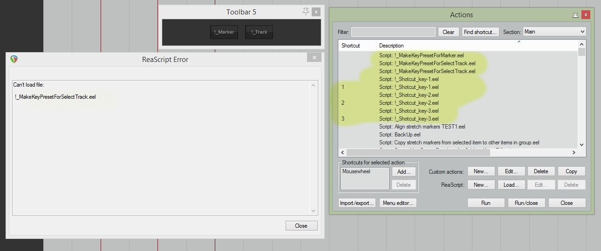Run the !_Marker toolbar button

pyautogui.click(x=224, y=32)
